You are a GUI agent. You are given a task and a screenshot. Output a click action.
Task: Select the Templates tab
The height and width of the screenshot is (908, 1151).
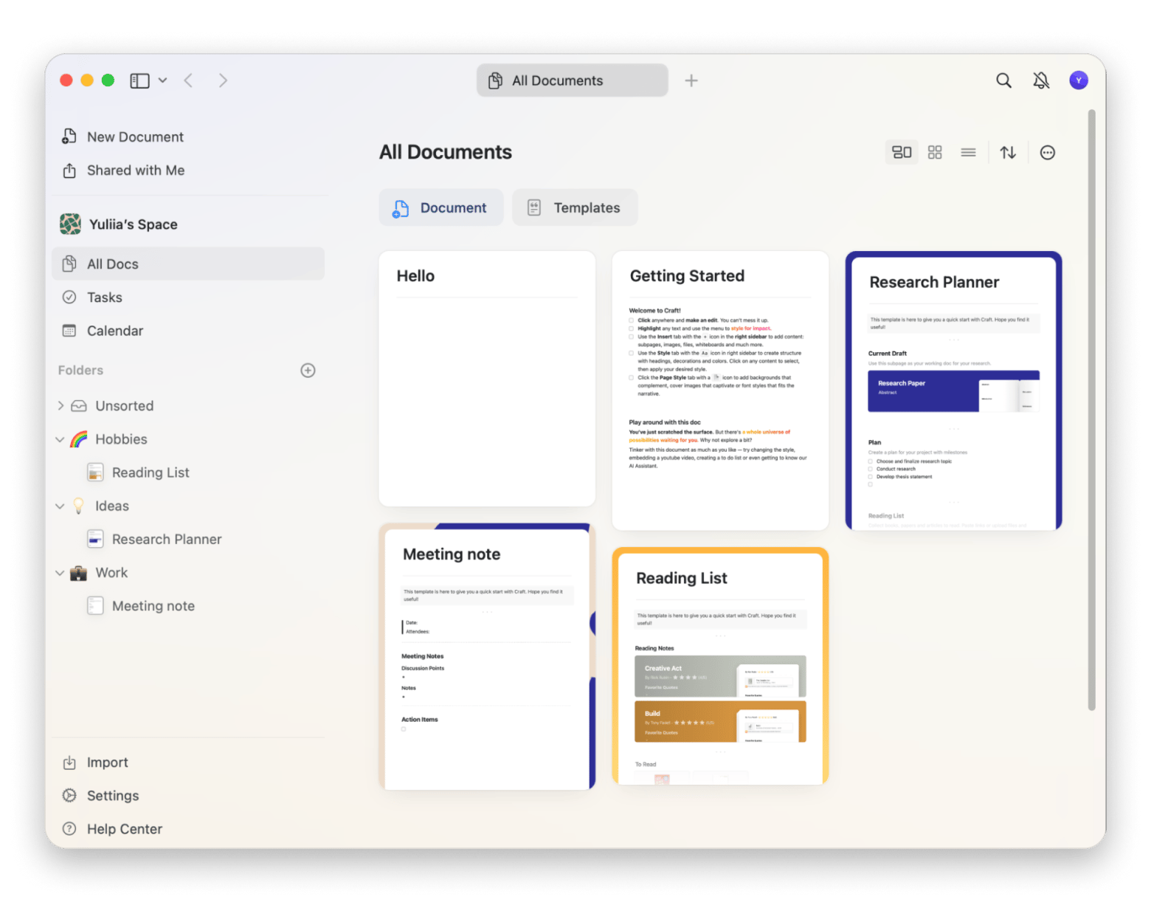[575, 208]
